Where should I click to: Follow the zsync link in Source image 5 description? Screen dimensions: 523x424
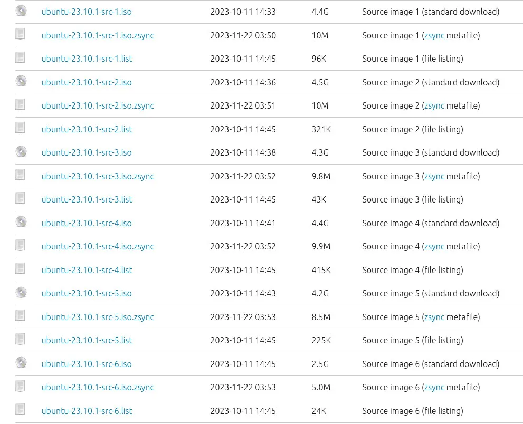coord(434,317)
